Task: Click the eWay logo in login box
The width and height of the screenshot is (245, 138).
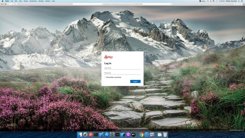Action: click(108, 57)
